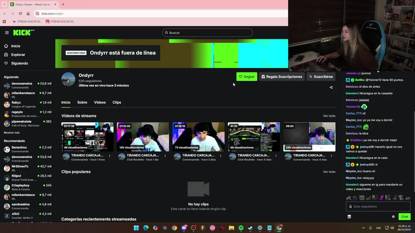Open followed channel pipewakatela
Screen dimensions: 415x233
tap(28, 123)
